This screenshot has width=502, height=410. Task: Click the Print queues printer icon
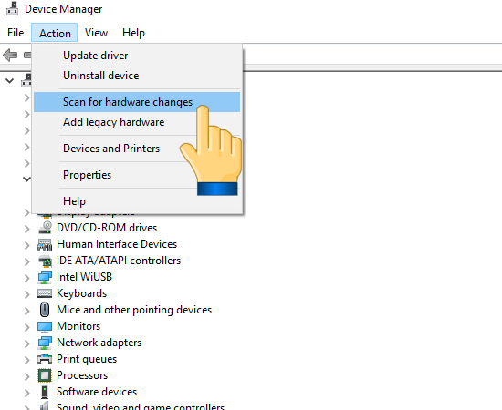[45, 359]
